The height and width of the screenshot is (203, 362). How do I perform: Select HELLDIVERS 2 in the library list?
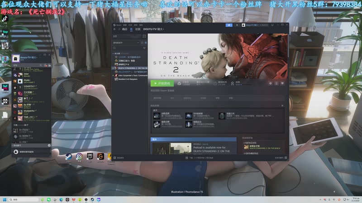(x=130, y=72)
